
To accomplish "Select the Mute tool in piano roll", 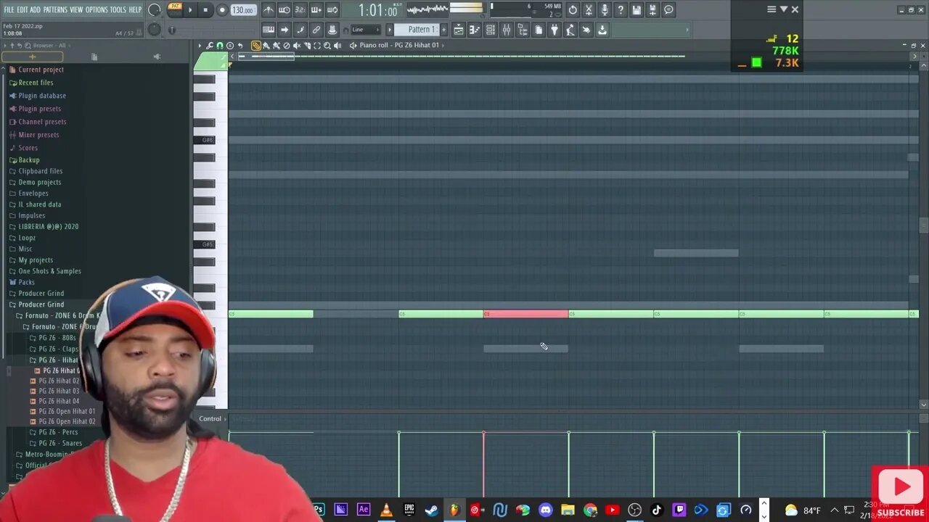I will [x=297, y=45].
